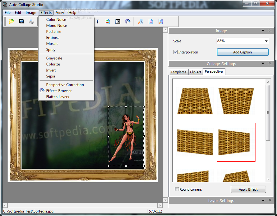Close the Collage Settings panel

[x=270, y=63]
